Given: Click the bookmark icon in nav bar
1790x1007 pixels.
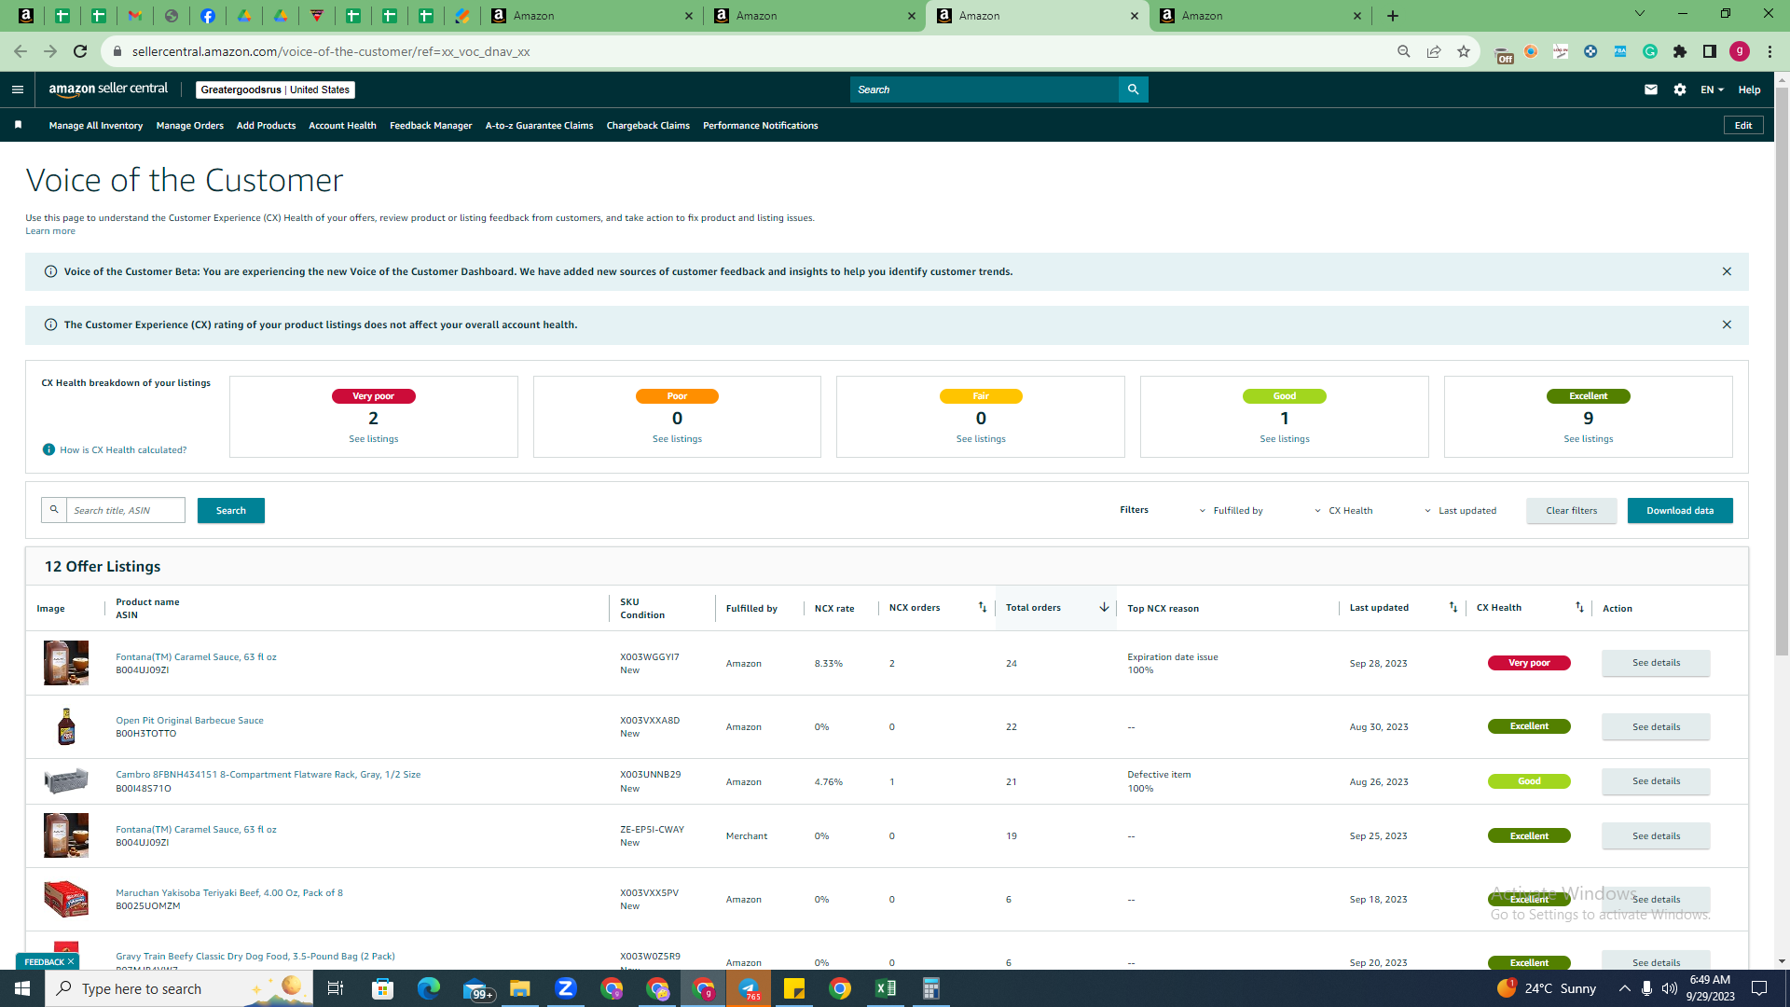Looking at the screenshot, I should tap(18, 125).
